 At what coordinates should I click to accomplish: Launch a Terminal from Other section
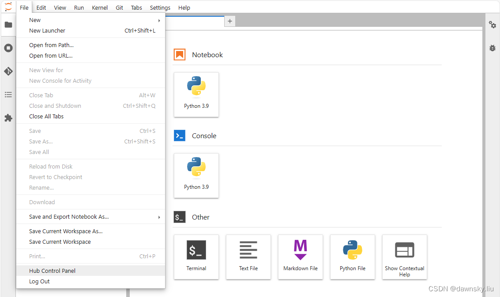pos(196,257)
